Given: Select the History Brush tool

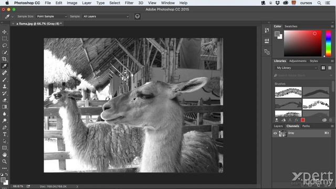Looking at the screenshot, I should (4, 93).
